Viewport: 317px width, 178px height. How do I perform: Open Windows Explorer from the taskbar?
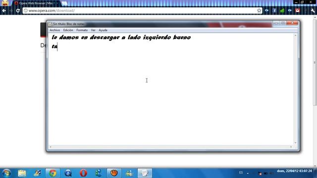tap(22, 173)
